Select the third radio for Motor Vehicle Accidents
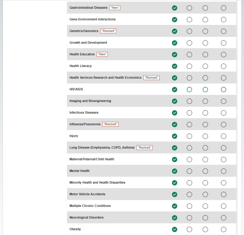 pos(205,194)
